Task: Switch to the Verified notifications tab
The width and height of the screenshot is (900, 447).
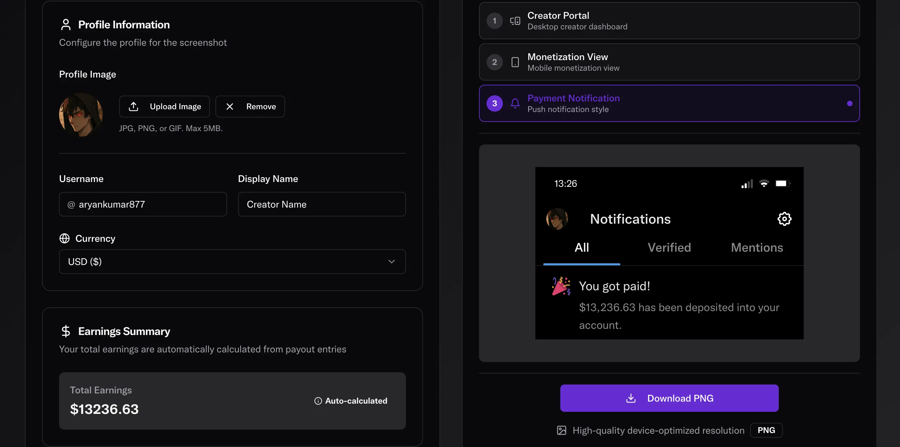Action: [x=669, y=248]
